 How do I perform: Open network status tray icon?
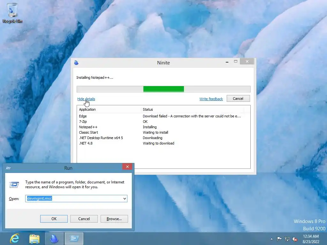(287, 239)
